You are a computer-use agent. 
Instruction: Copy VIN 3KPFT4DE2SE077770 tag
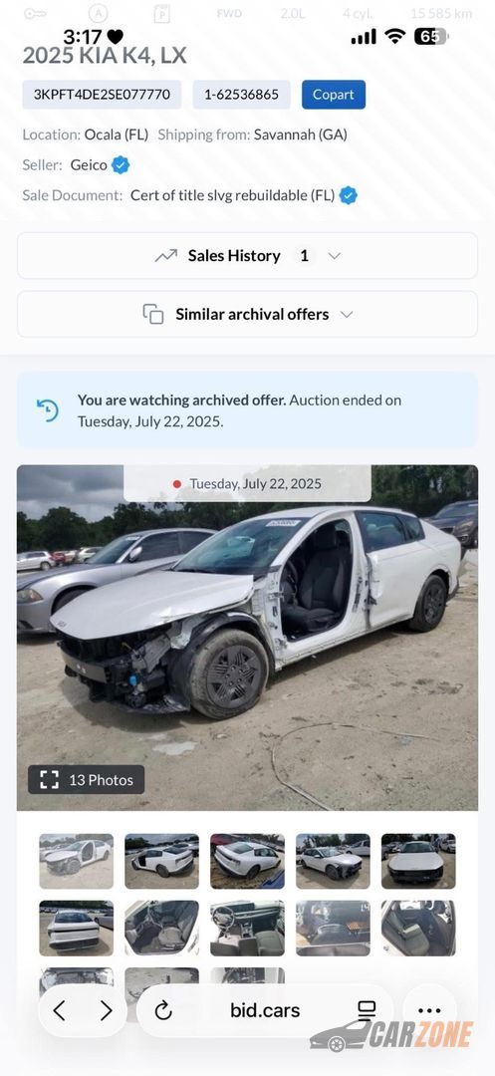(103, 95)
